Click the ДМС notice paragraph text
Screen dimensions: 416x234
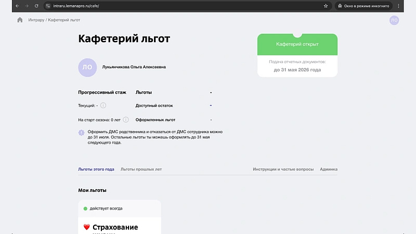click(155, 137)
